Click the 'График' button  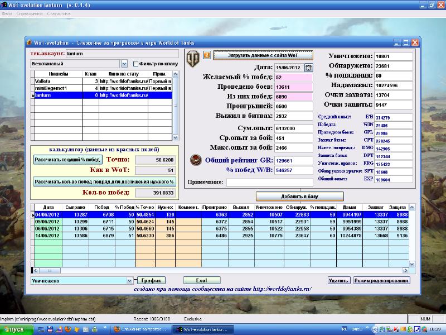tap(151, 281)
